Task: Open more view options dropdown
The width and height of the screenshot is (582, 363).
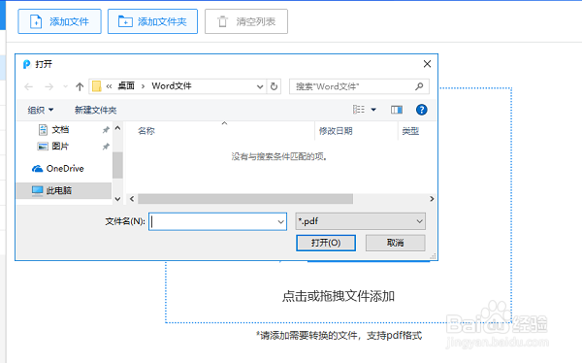Action: tap(373, 110)
